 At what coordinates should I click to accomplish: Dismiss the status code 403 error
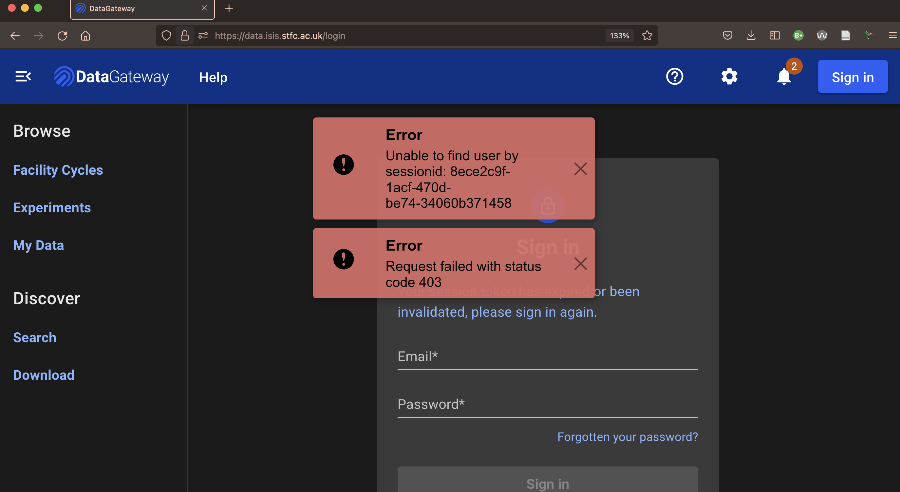pyautogui.click(x=580, y=264)
